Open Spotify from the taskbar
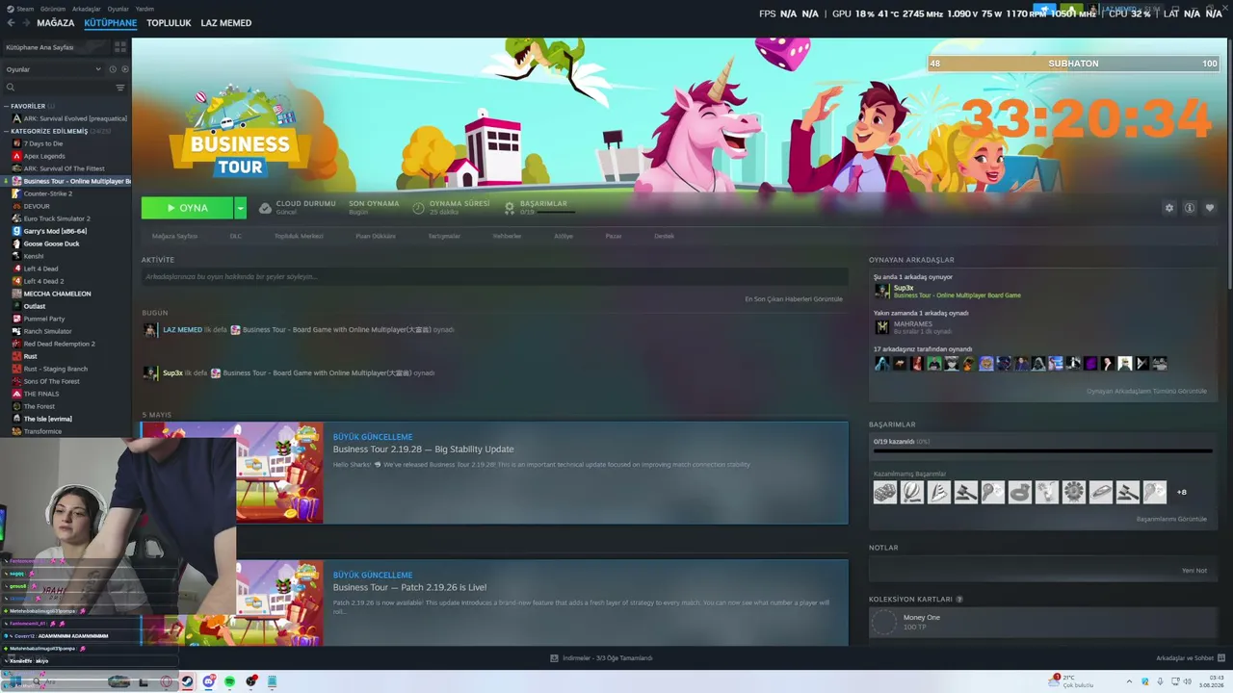 (x=230, y=681)
